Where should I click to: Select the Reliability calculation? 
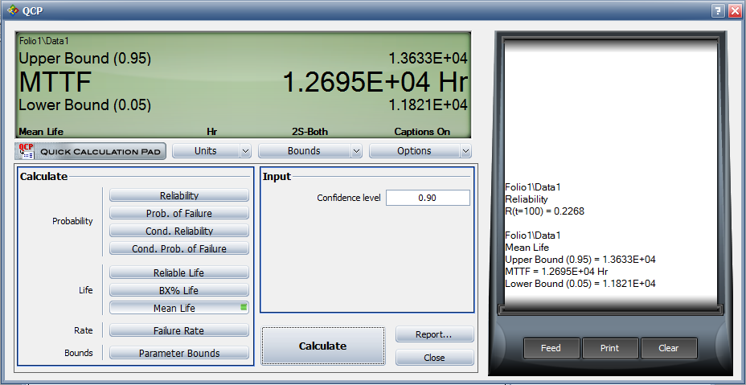click(179, 195)
